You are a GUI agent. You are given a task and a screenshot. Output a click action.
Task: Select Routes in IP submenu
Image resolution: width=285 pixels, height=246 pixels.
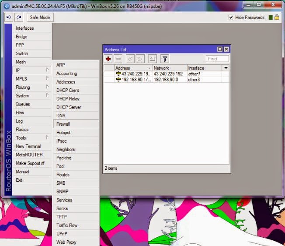point(76,175)
